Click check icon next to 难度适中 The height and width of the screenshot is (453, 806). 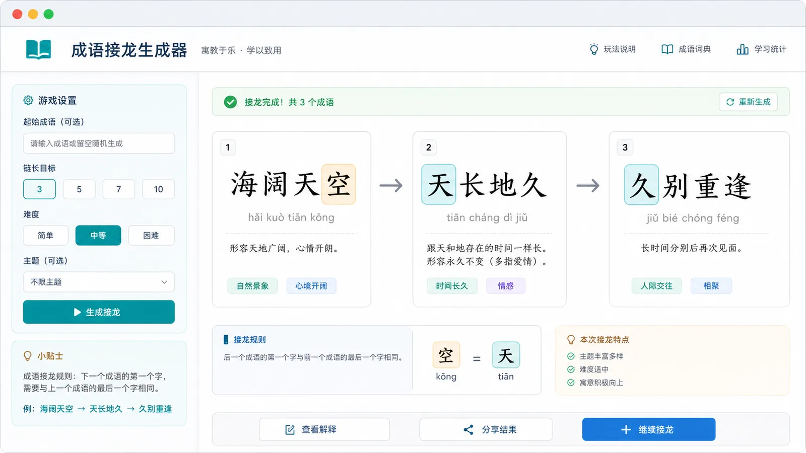click(571, 369)
